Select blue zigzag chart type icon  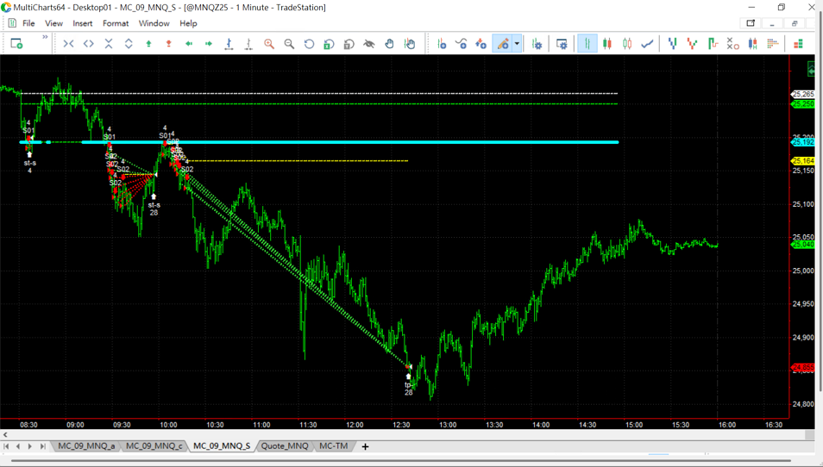tap(672, 44)
